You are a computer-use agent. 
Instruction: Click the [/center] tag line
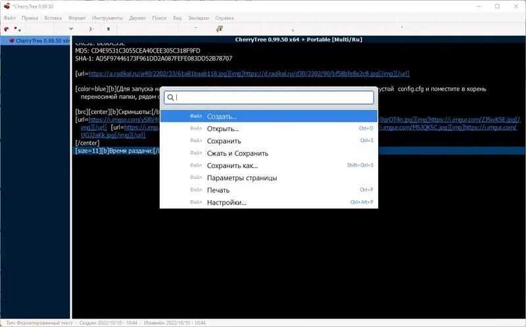[x=87, y=143]
